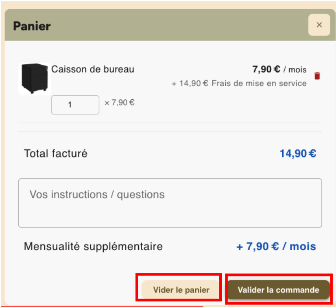
Task: Click the Mensualité supplémentaire label
Action: click(93, 246)
